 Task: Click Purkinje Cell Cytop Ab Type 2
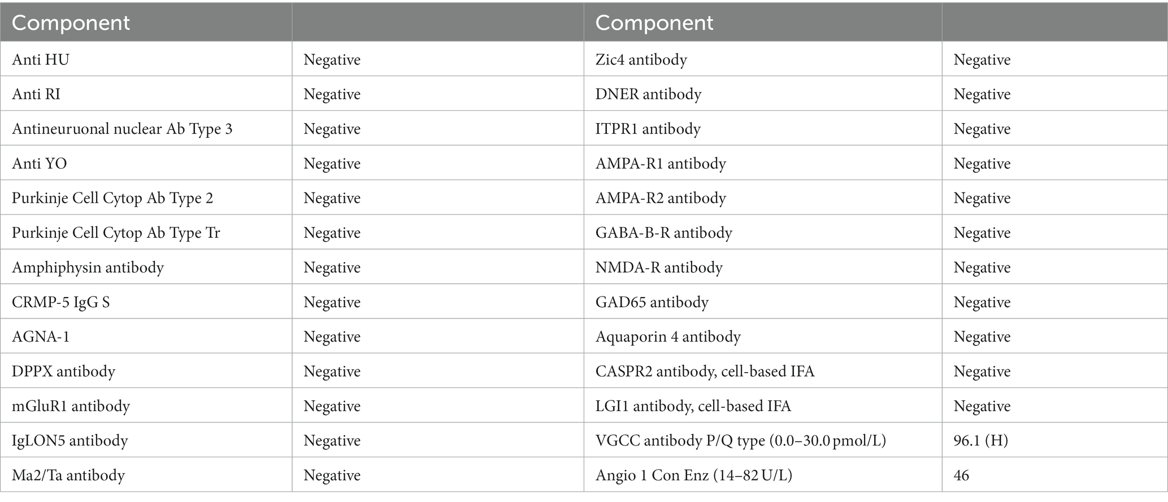tap(112, 198)
